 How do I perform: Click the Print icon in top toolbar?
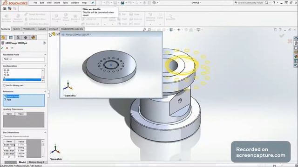click(x=122, y=3)
